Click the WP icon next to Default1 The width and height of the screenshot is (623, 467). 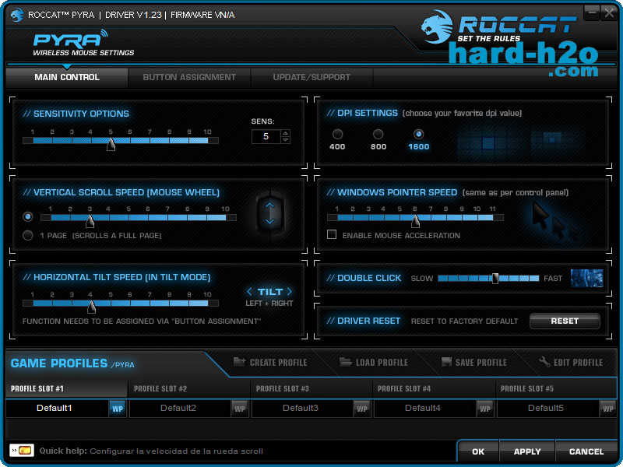[x=118, y=409]
